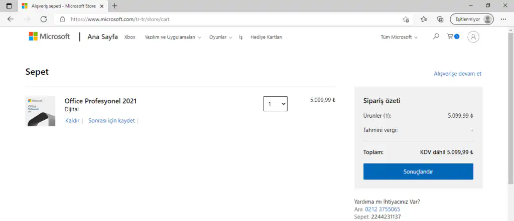Click the Sonuçlandır checkout button

click(x=418, y=171)
